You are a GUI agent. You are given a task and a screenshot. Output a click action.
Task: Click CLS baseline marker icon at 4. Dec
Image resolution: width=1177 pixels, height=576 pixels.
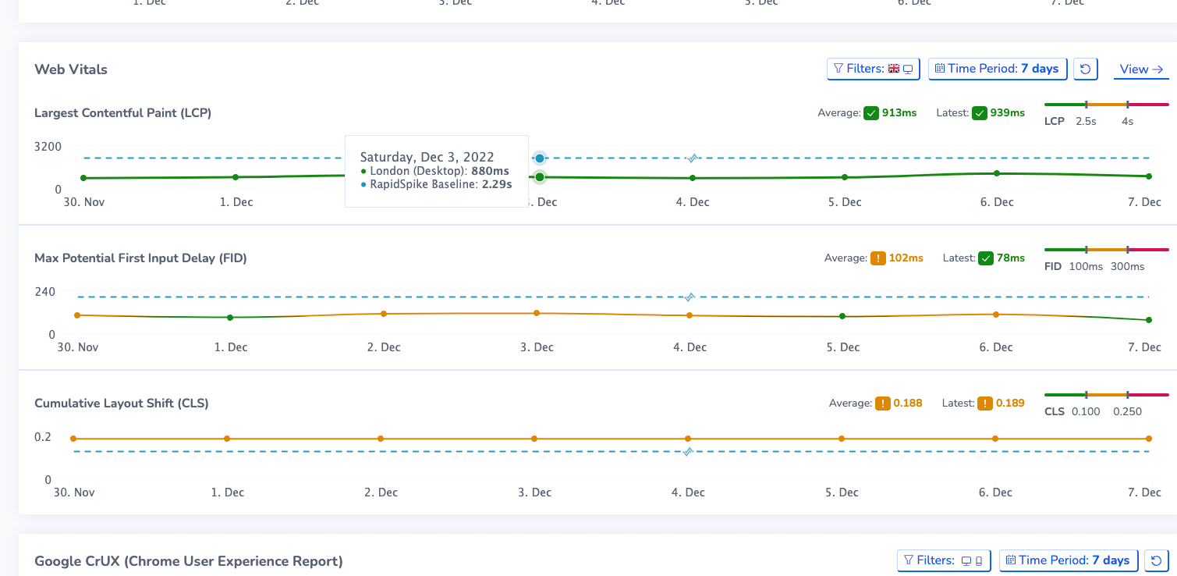tap(689, 451)
